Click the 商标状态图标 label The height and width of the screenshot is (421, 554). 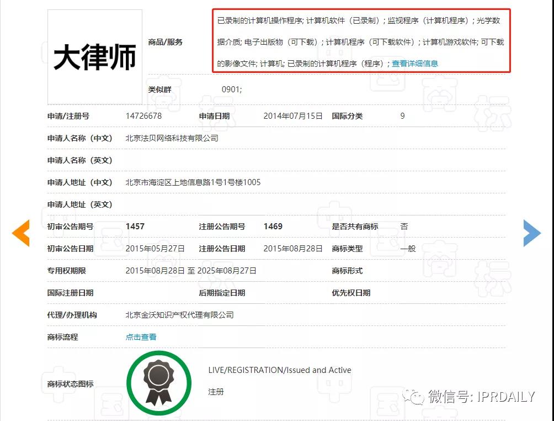pyautogui.click(x=70, y=384)
